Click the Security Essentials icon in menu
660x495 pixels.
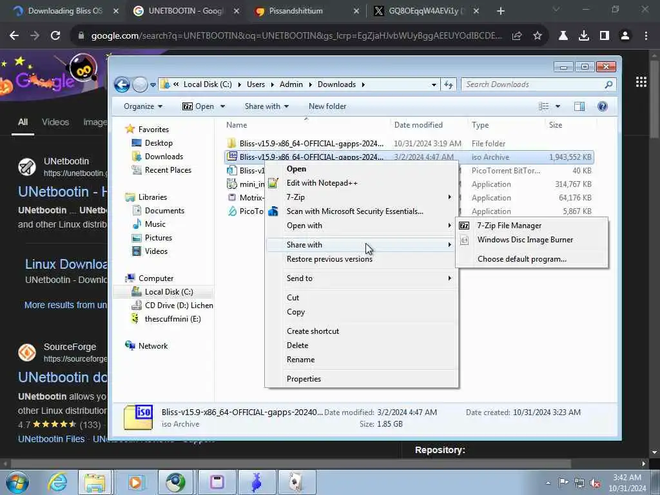click(273, 211)
